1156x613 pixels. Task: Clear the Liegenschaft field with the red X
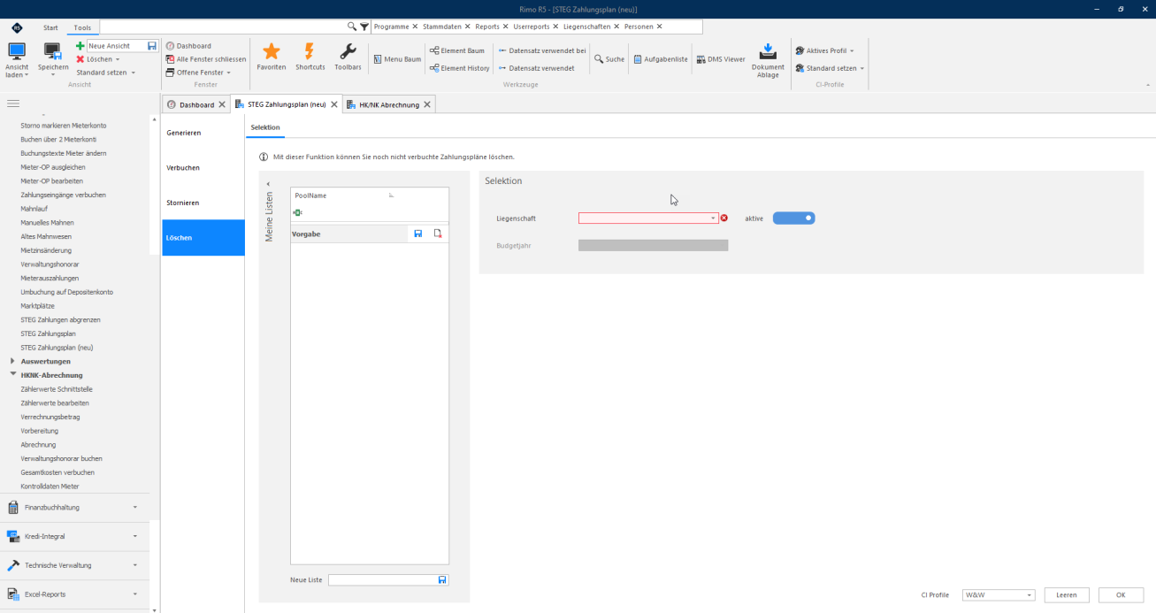[724, 218]
